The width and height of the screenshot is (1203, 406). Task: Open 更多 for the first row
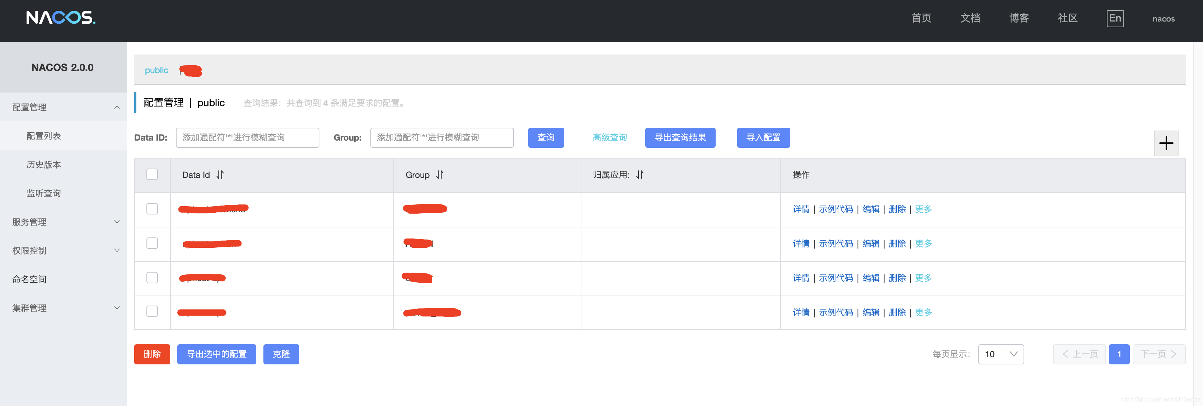coord(923,209)
